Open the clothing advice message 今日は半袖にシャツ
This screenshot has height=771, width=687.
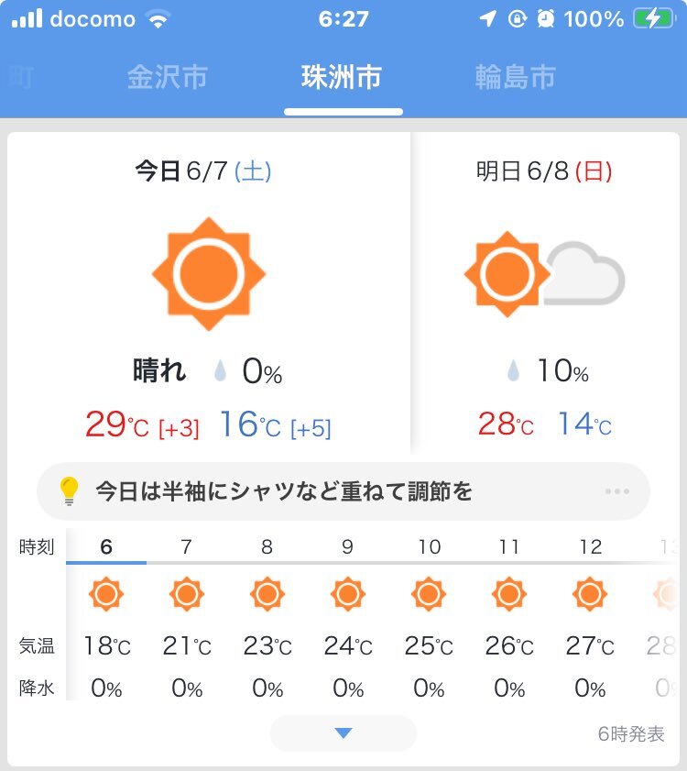point(284,491)
